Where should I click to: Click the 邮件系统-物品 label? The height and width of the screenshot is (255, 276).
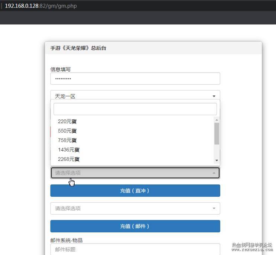[x=66, y=240]
